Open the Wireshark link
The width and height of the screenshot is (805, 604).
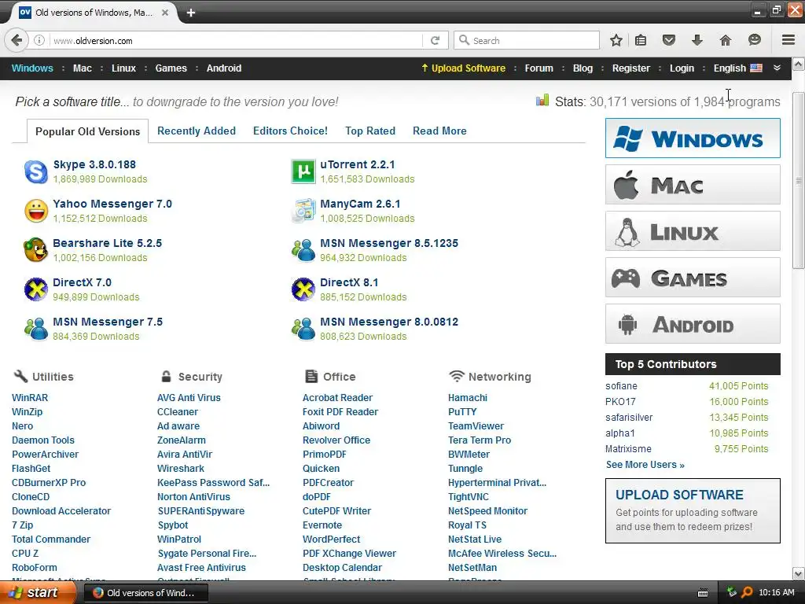181,469
